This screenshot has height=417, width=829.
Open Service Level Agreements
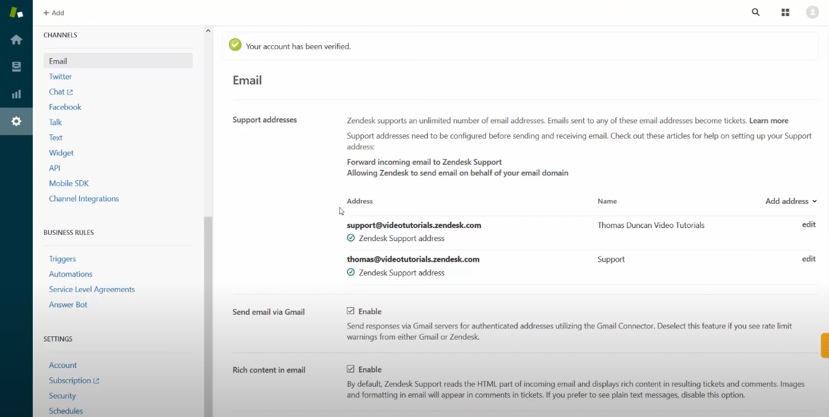click(x=92, y=289)
